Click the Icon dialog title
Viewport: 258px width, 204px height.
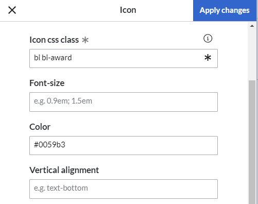[128, 10]
